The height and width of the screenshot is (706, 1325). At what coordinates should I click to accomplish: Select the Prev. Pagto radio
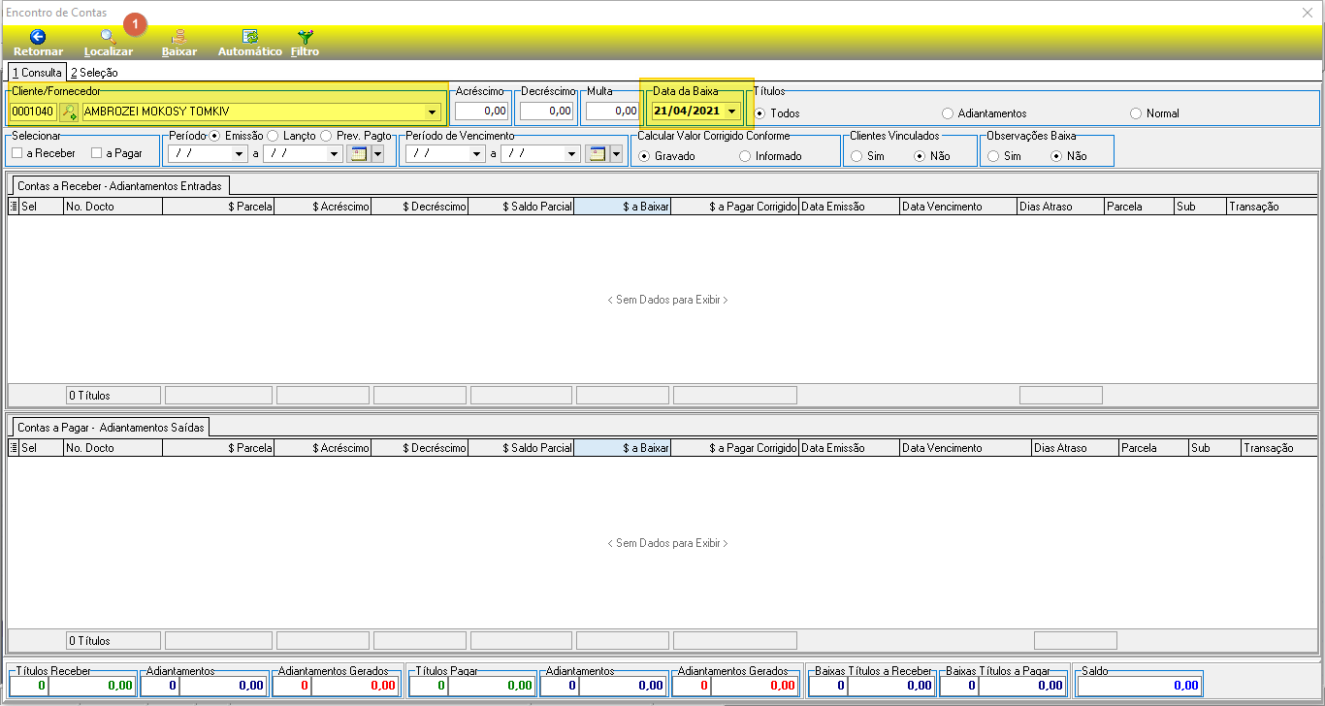tap(326, 136)
